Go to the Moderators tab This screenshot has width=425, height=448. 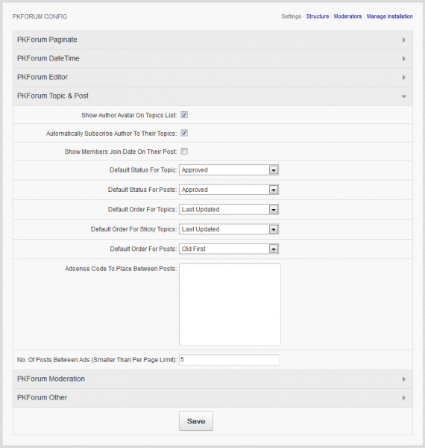(x=347, y=16)
